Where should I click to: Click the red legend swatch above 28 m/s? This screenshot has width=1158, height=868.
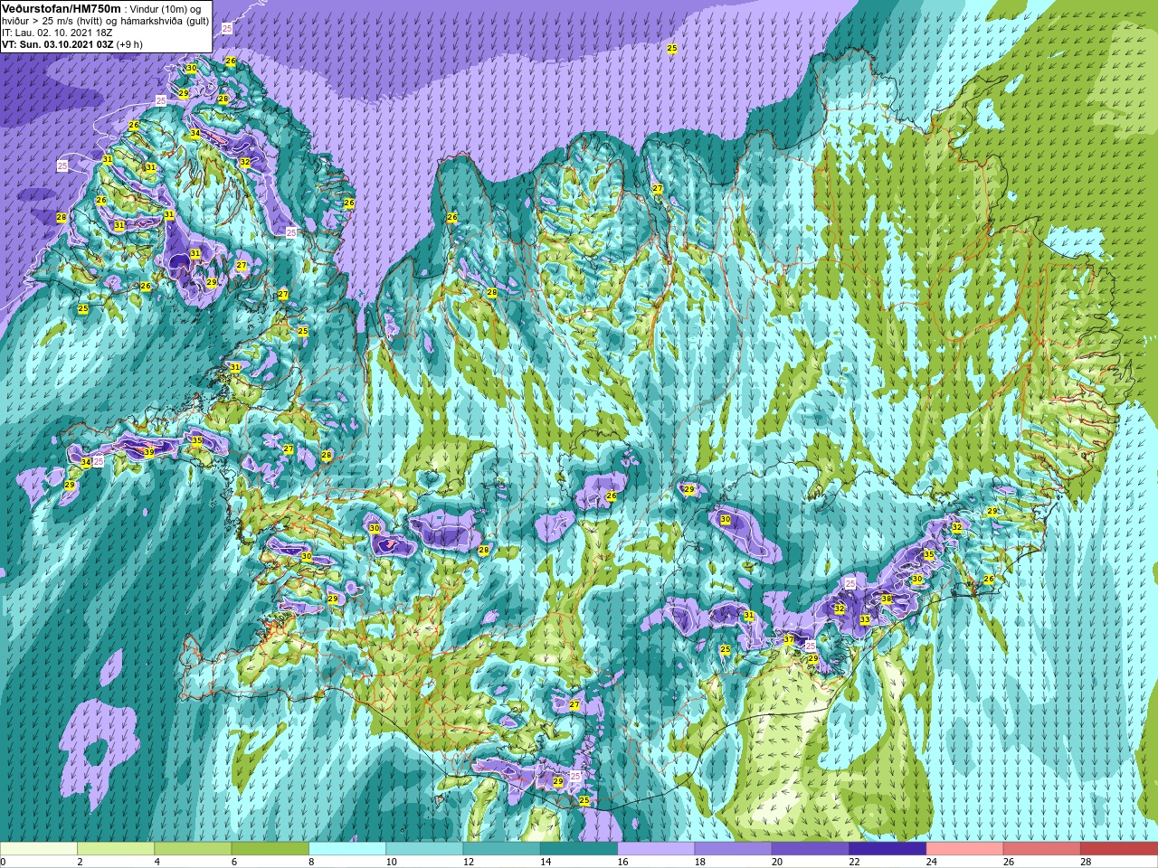point(1119,849)
